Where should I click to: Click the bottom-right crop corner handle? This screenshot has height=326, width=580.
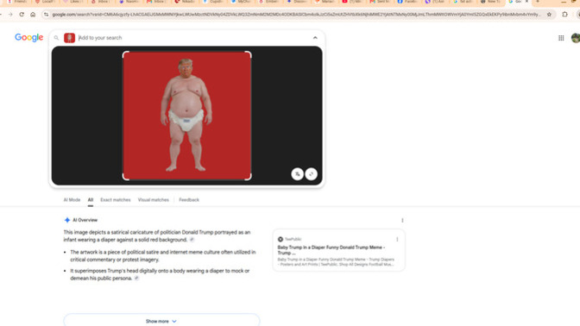249,178
